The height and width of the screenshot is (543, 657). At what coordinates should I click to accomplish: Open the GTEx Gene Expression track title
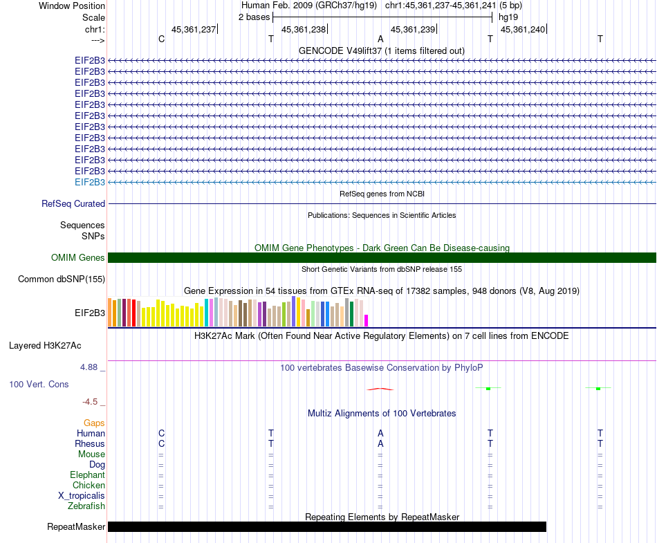point(382,291)
